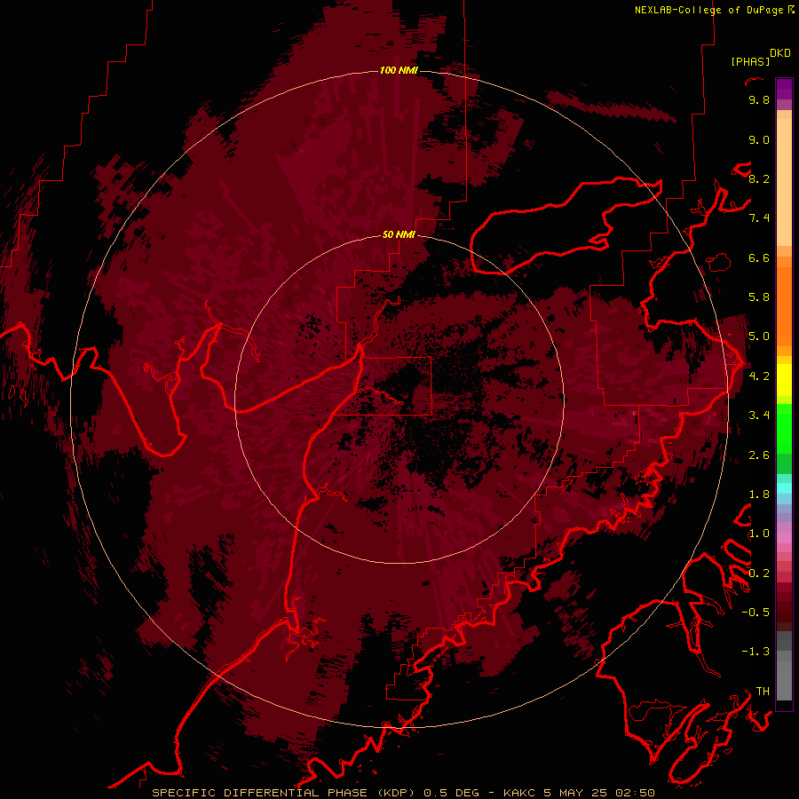Click the 100 NMI range ring label
Viewport: 799px width, 799px height.
pos(399,70)
